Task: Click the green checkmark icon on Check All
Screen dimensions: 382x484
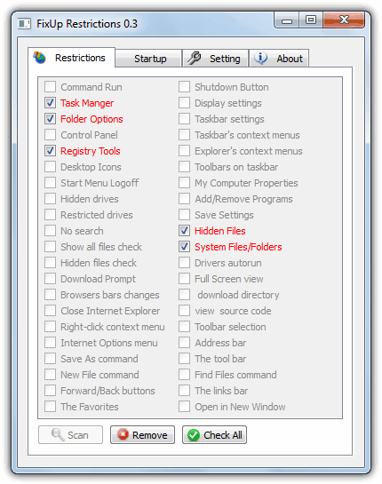Action: 194,435
